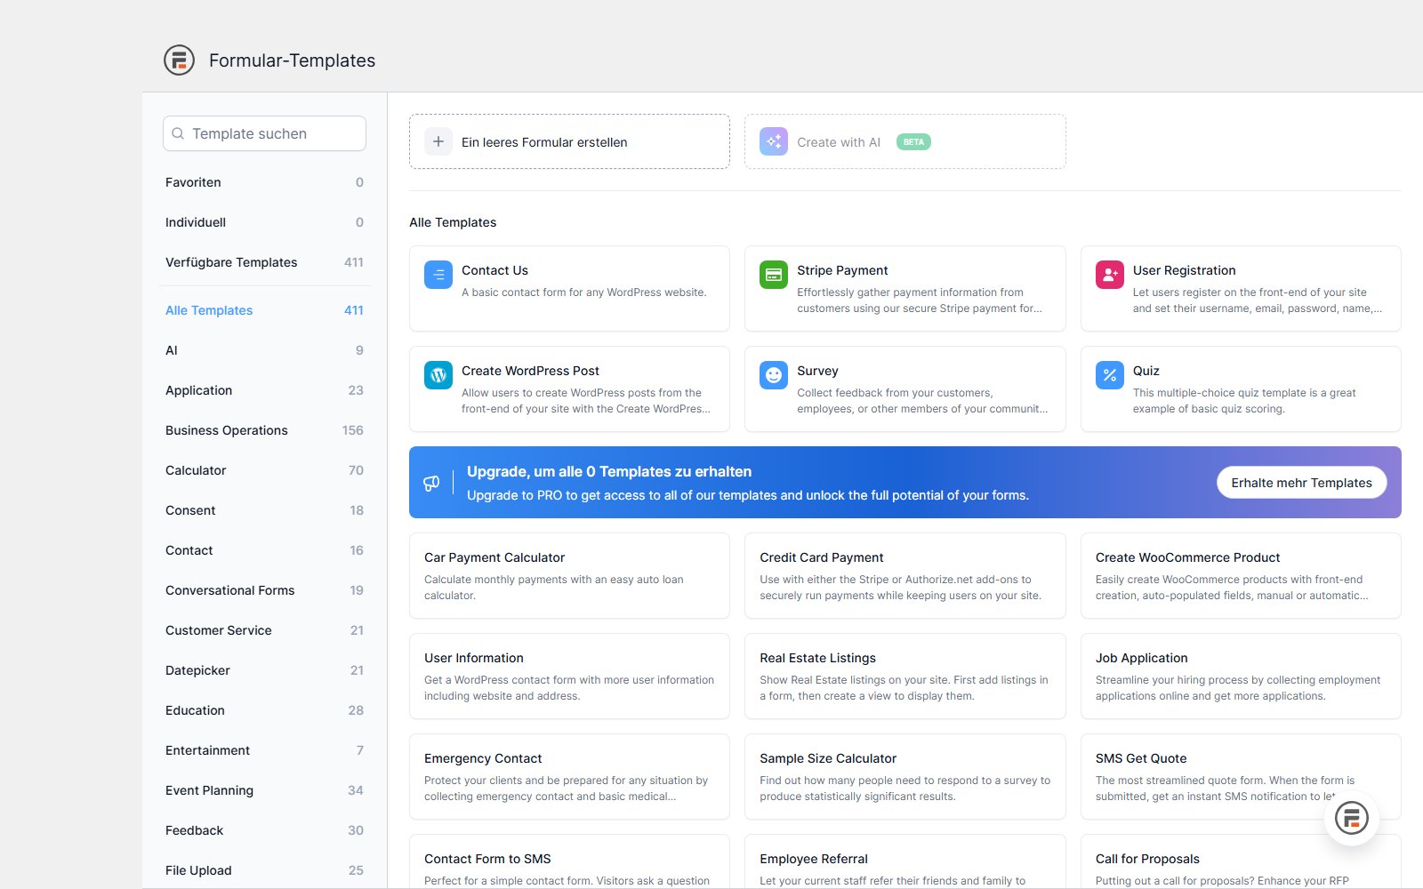Click the Stripe Payment card icon
Screen dimensions: 1423x889
point(774,275)
